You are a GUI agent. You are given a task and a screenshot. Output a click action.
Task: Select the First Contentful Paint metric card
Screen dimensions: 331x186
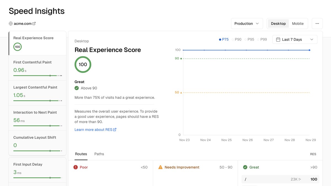[38, 68]
